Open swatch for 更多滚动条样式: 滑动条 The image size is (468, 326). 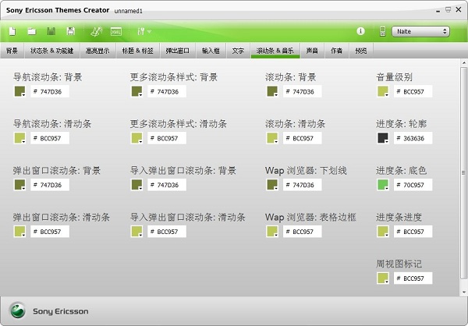[137, 138]
